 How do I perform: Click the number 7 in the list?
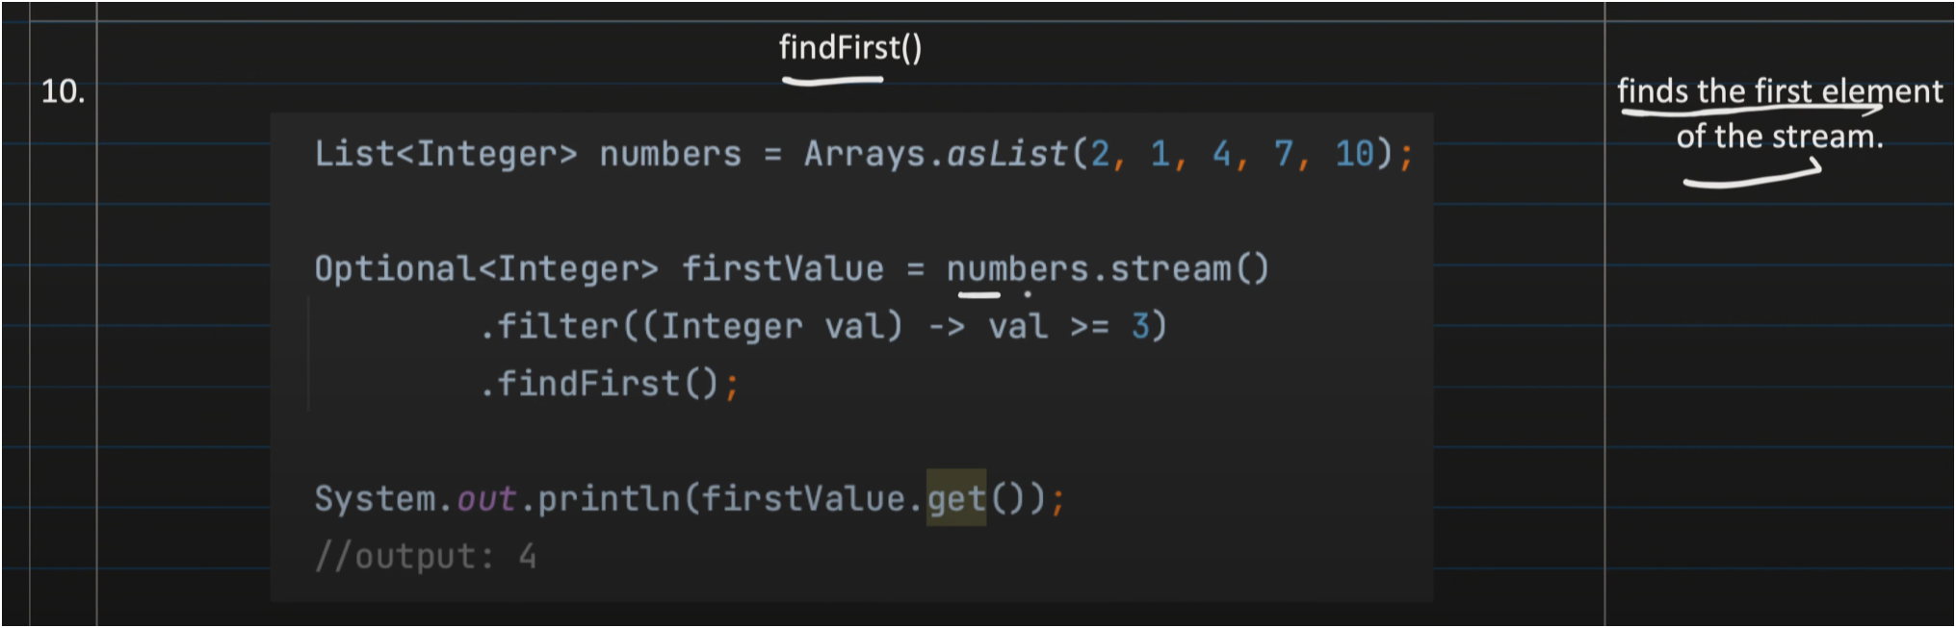[x=1283, y=154]
